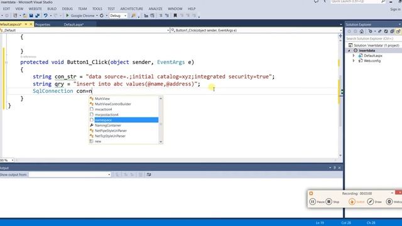This screenshot has height=226, width=402.
Task: Click the green Start debugging play icon
Action: tap(67, 16)
